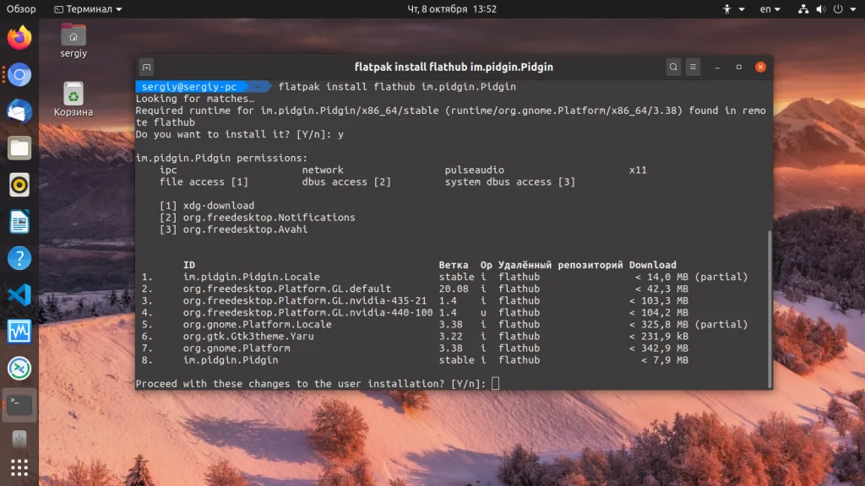Select the Terminal icon in dock
865x486 pixels.
[x=19, y=405]
